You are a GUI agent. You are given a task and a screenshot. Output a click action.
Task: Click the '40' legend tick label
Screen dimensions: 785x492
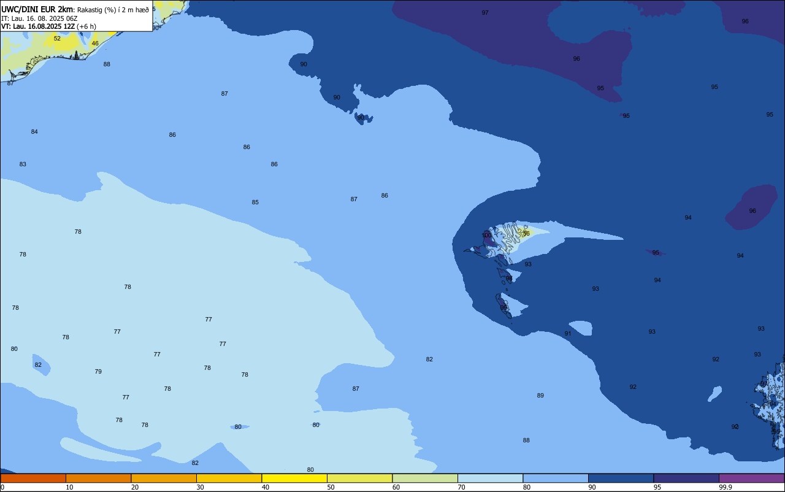tap(266, 487)
